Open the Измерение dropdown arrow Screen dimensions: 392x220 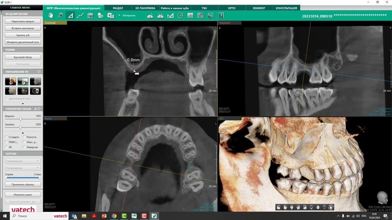(x=119, y=16)
